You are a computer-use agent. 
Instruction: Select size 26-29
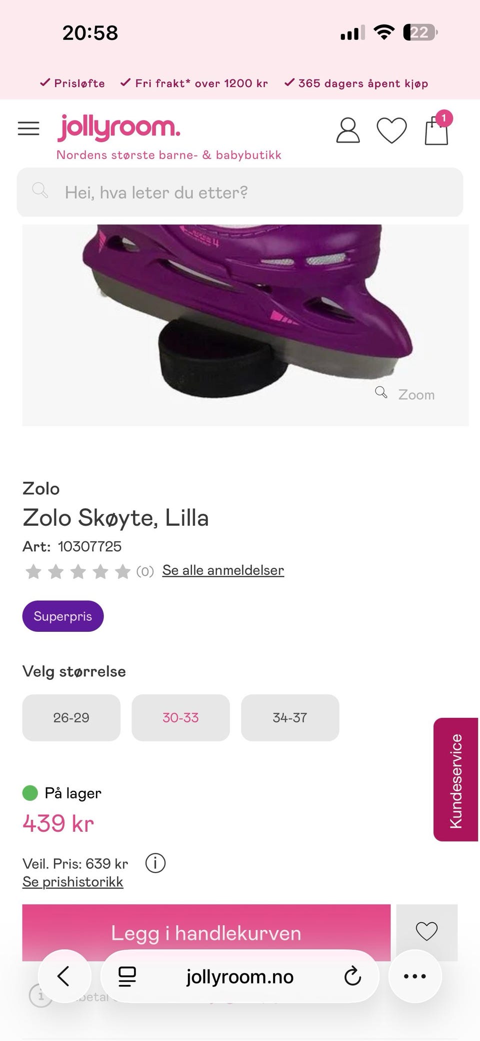pyautogui.click(x=71, y=717)
